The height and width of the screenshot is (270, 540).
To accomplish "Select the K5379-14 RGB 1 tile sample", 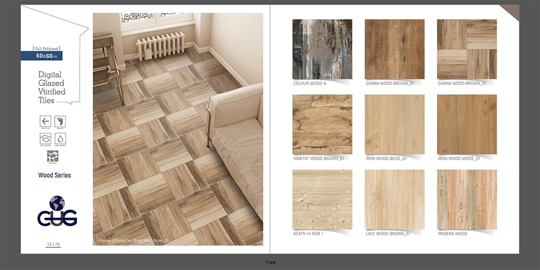I will pyautogui.click(x=322, y=199).
